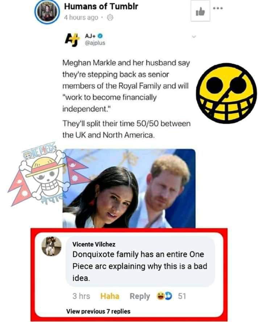258x322 pixels.
Task: Click the Humans of Tumblr profile picture
Action: [47, 12]
